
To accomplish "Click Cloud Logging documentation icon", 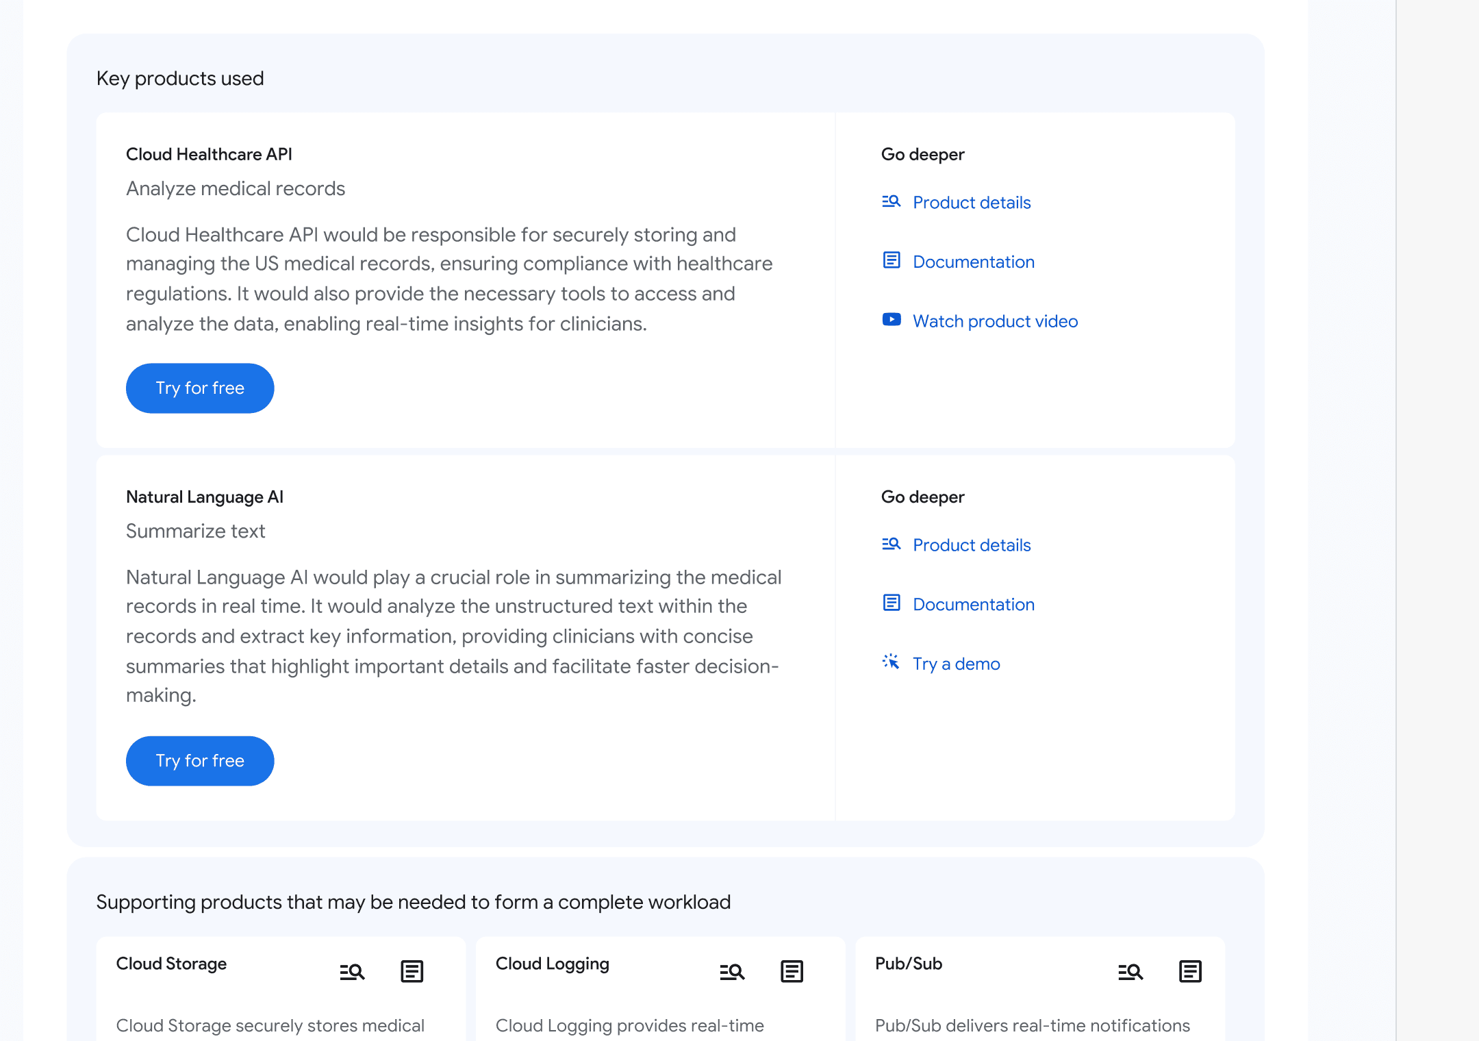I will coord(792,971).
